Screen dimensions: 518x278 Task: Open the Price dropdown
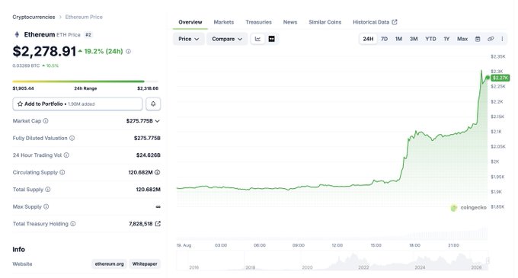tap(189, 39)
